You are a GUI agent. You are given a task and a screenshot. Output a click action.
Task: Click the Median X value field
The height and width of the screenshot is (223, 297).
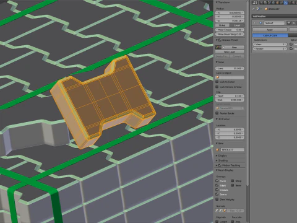[x=230, y=12]
